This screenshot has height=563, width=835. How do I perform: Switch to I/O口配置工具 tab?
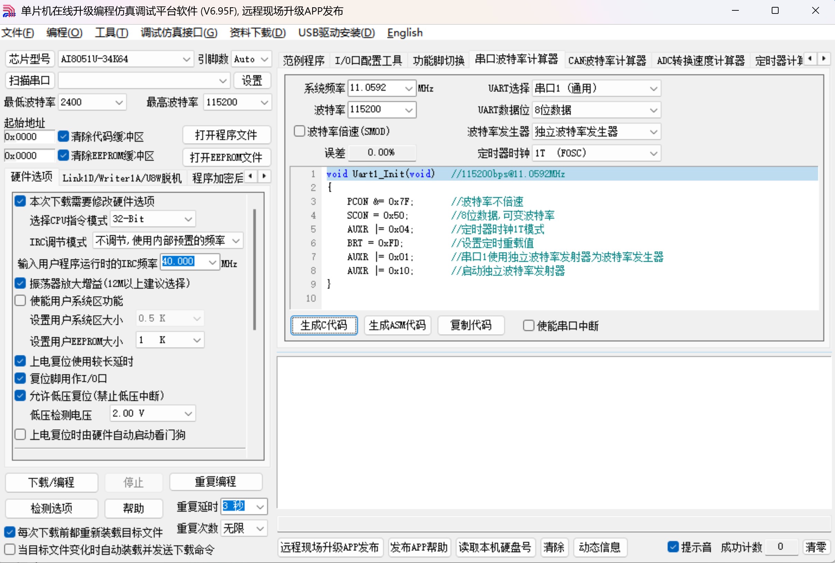click(x=368, y=60)
